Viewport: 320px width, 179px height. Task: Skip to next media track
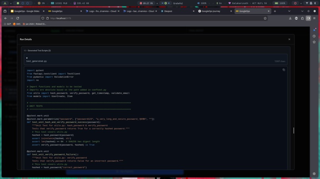click(169, 3)
